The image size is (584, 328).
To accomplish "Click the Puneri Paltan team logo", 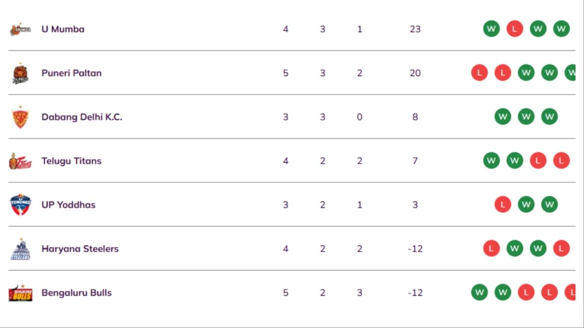I will 21,73.
